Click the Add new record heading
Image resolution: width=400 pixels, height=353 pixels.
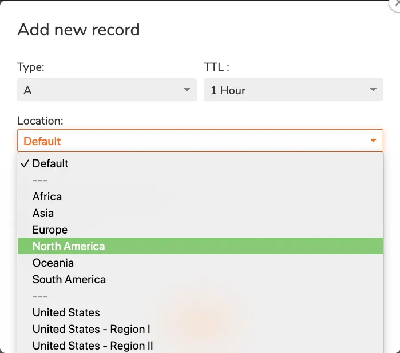[x=78, y=30]
